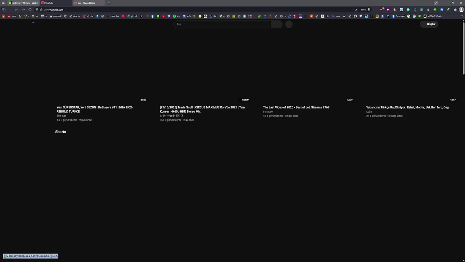Toggle the browser sidebar panel icon

click(x=4, y=9)
